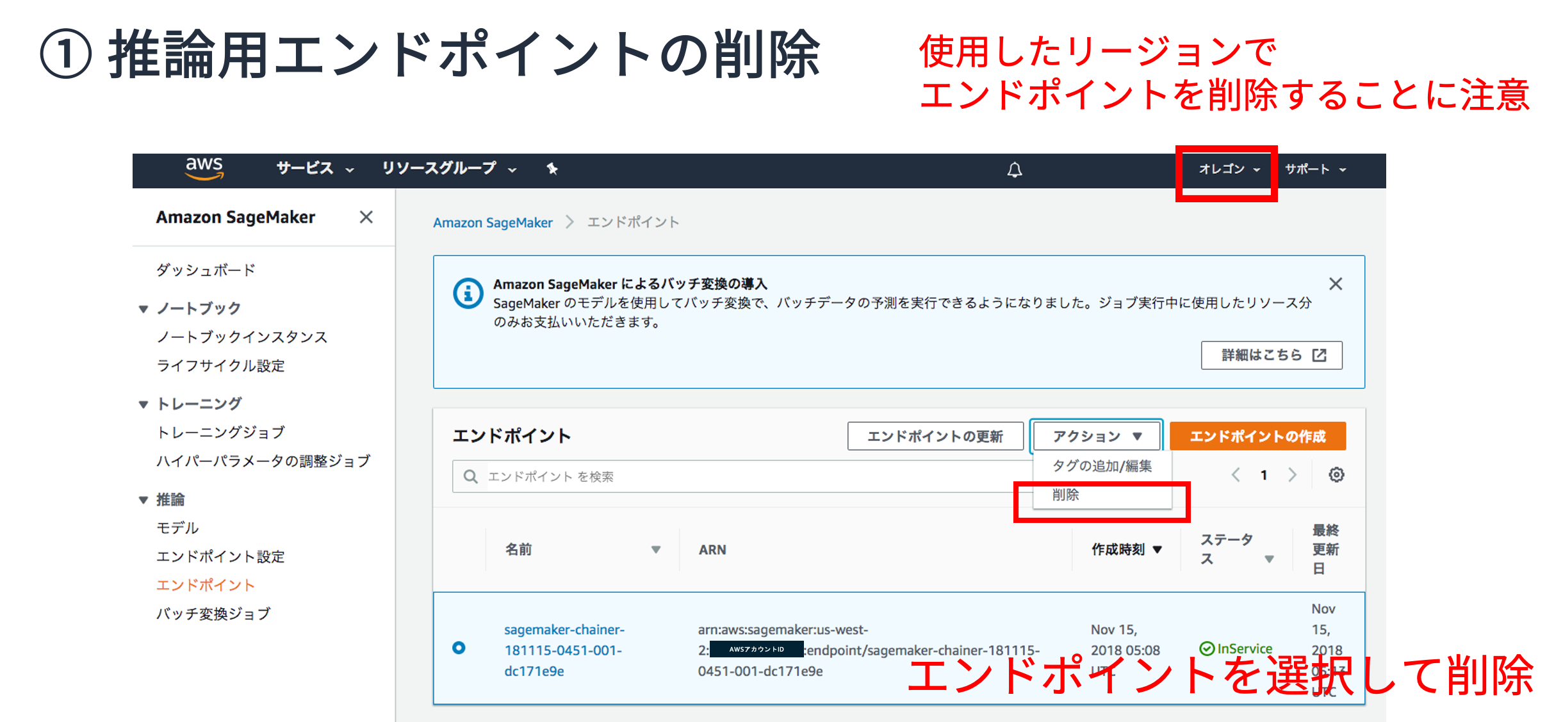This screenshot has width=1563, height=722.
Task: Click the 最終更新日 column header
Action: [1325, 549]
